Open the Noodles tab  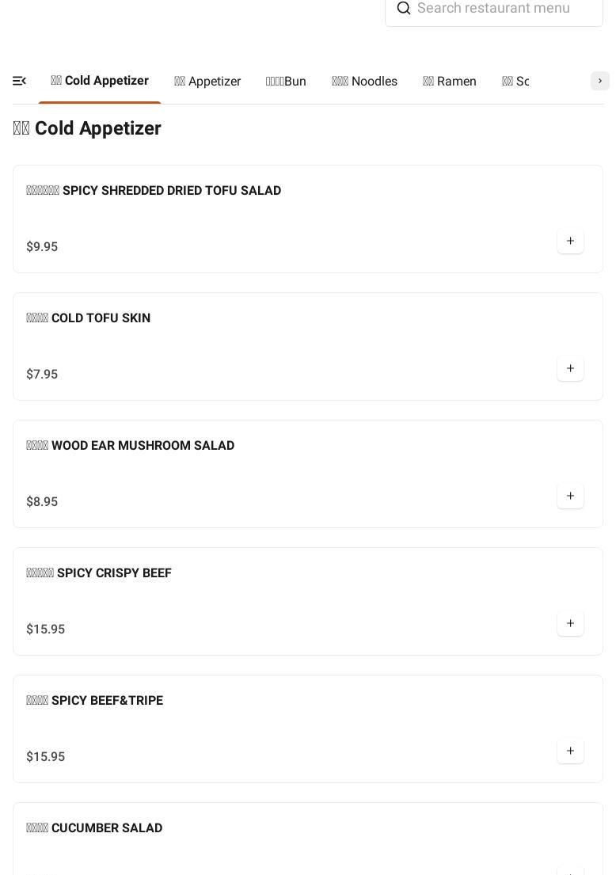(364, 82)
